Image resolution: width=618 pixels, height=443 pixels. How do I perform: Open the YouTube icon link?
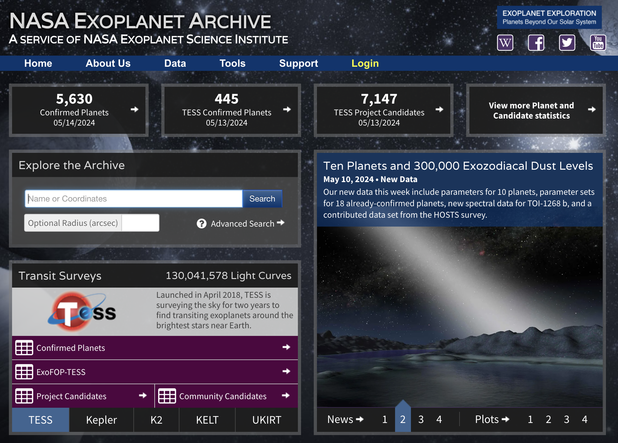coord(598,42)
